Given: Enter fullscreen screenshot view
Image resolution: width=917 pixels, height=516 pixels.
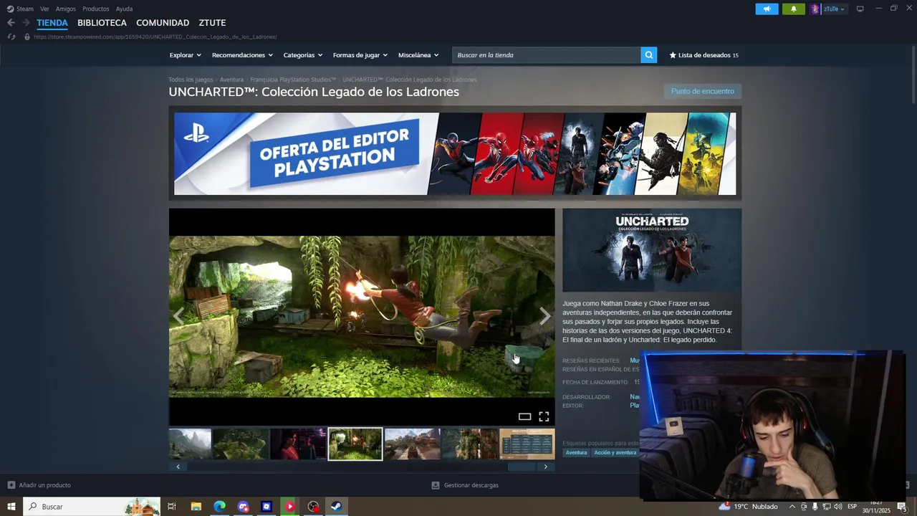Looking at the screenshot, I should click(x=544, y=416).
